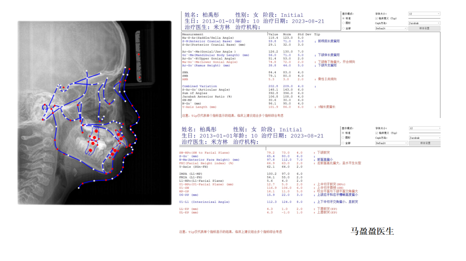This screenshot has height=261, width=466.
Task: Select 图形 display mode in lower panel
Action: coord(343,138)
